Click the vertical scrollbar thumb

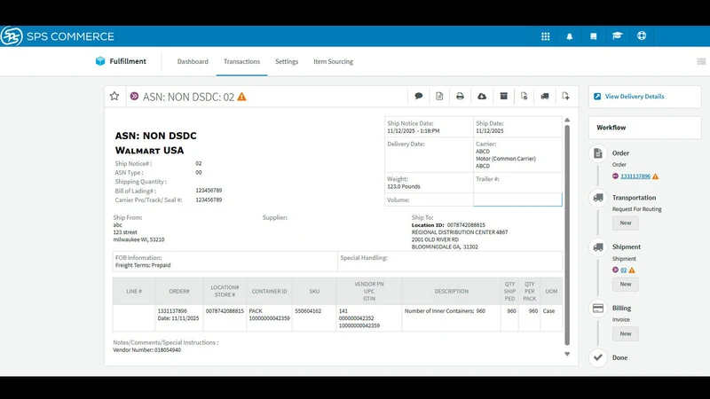click(567, 235)
